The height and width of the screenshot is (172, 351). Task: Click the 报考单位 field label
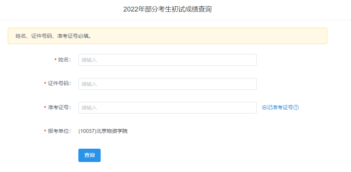59,131
